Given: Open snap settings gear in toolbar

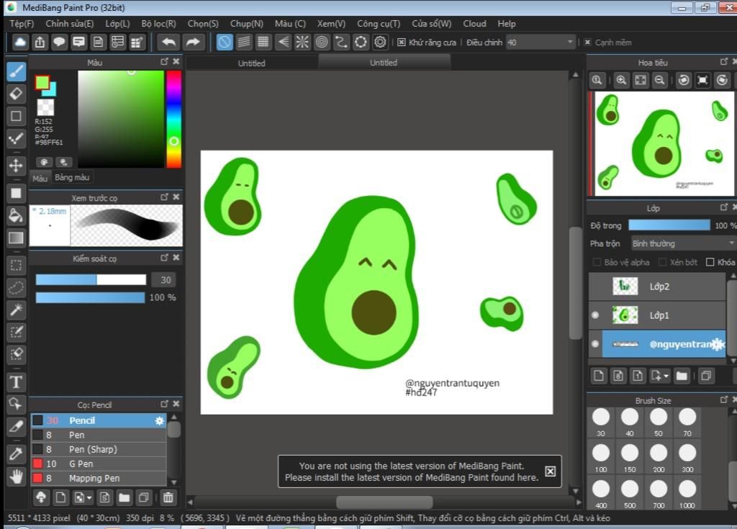Looking at the screenshot, I should click(380, 42).
